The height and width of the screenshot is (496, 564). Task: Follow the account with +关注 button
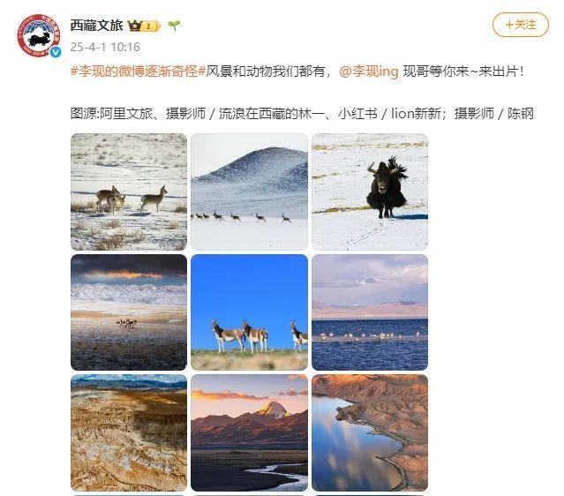pos(521,25)
